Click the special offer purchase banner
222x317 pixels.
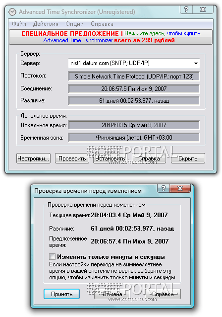tap(111, 37)
